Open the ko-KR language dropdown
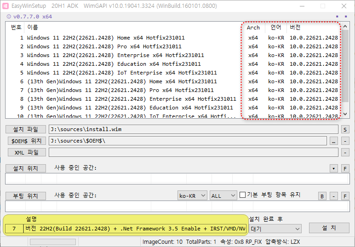Image resolution: width=355 pixels, height=247 pixels. (192, 195)
